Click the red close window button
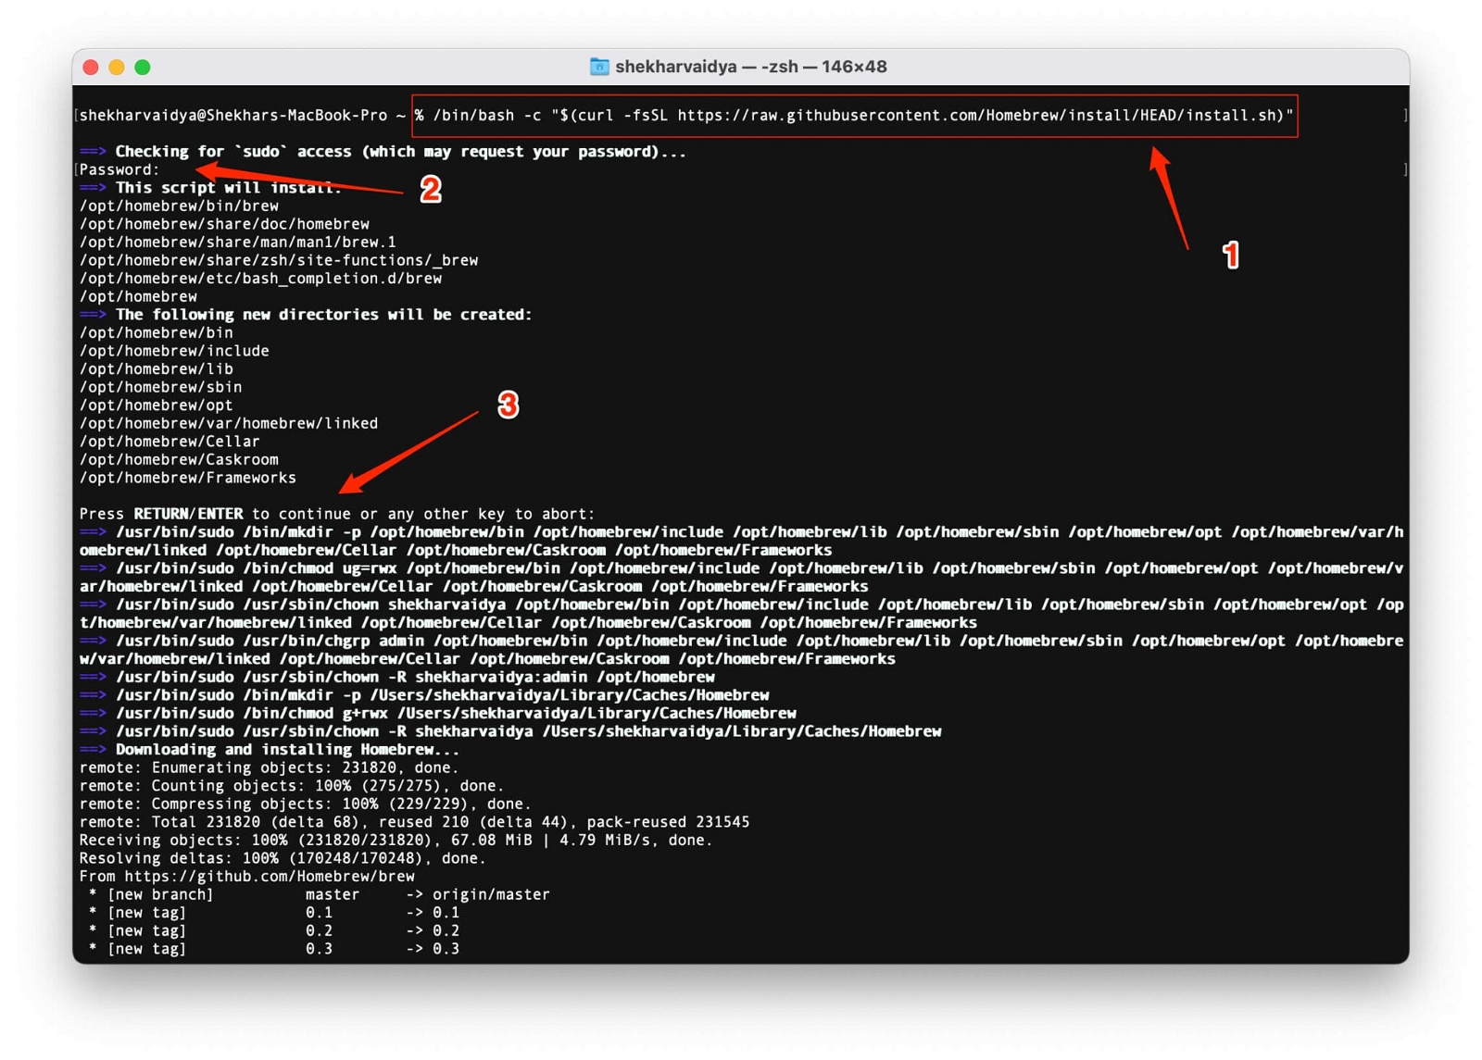 [x=91, y=67]
